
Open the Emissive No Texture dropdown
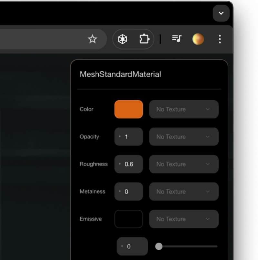[184, 219]
